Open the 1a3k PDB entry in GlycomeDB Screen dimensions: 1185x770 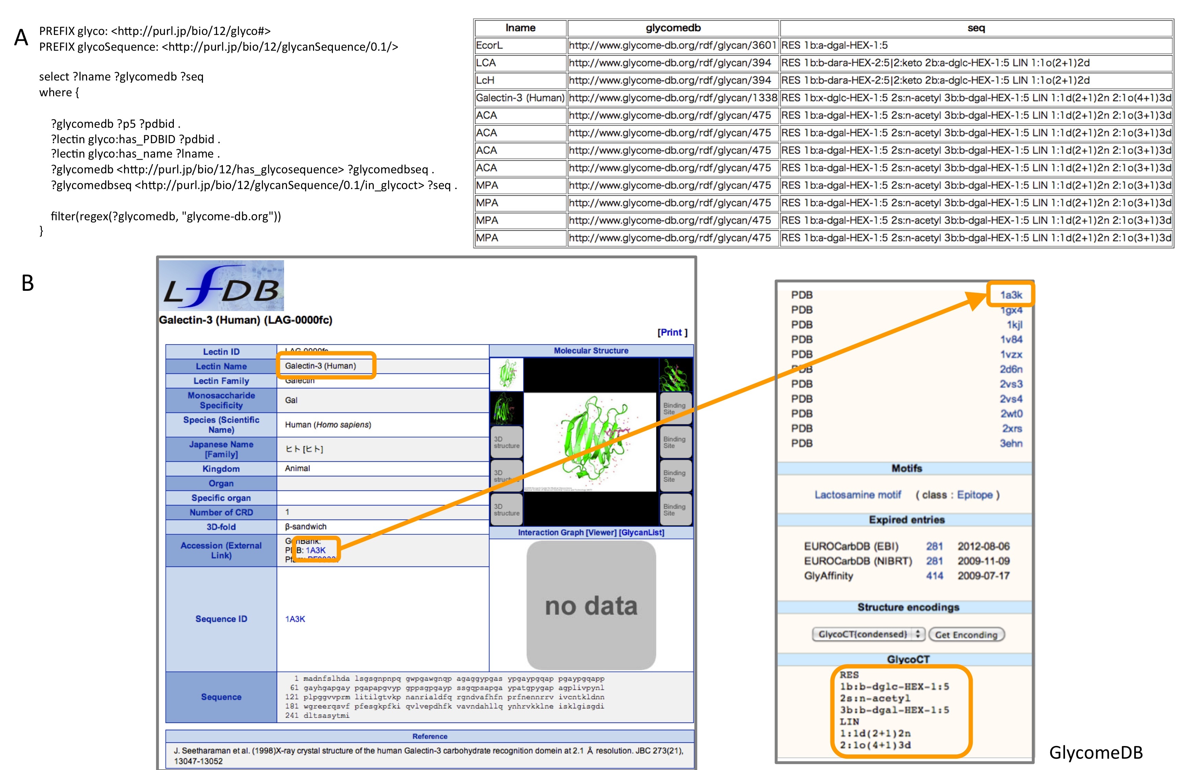coord(1011,295)
